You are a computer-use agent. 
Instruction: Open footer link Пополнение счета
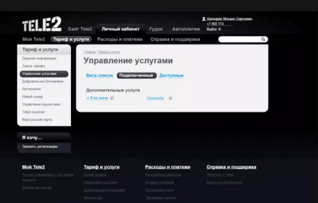(x=160, y=190)
